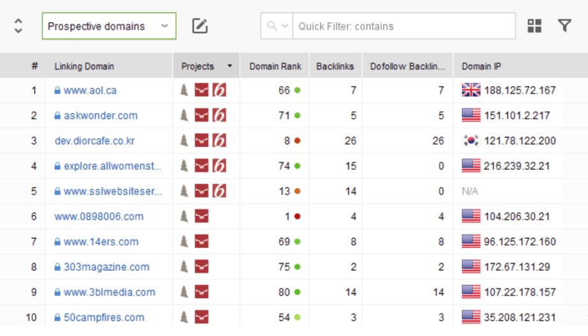
Task: Click the red 6 project icon for www.aol.ca
Action: 220,90
